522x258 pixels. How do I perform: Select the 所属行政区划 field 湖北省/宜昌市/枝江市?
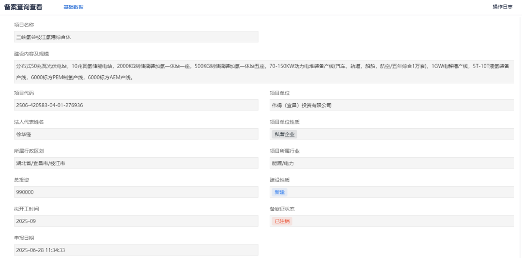point(136,163)
